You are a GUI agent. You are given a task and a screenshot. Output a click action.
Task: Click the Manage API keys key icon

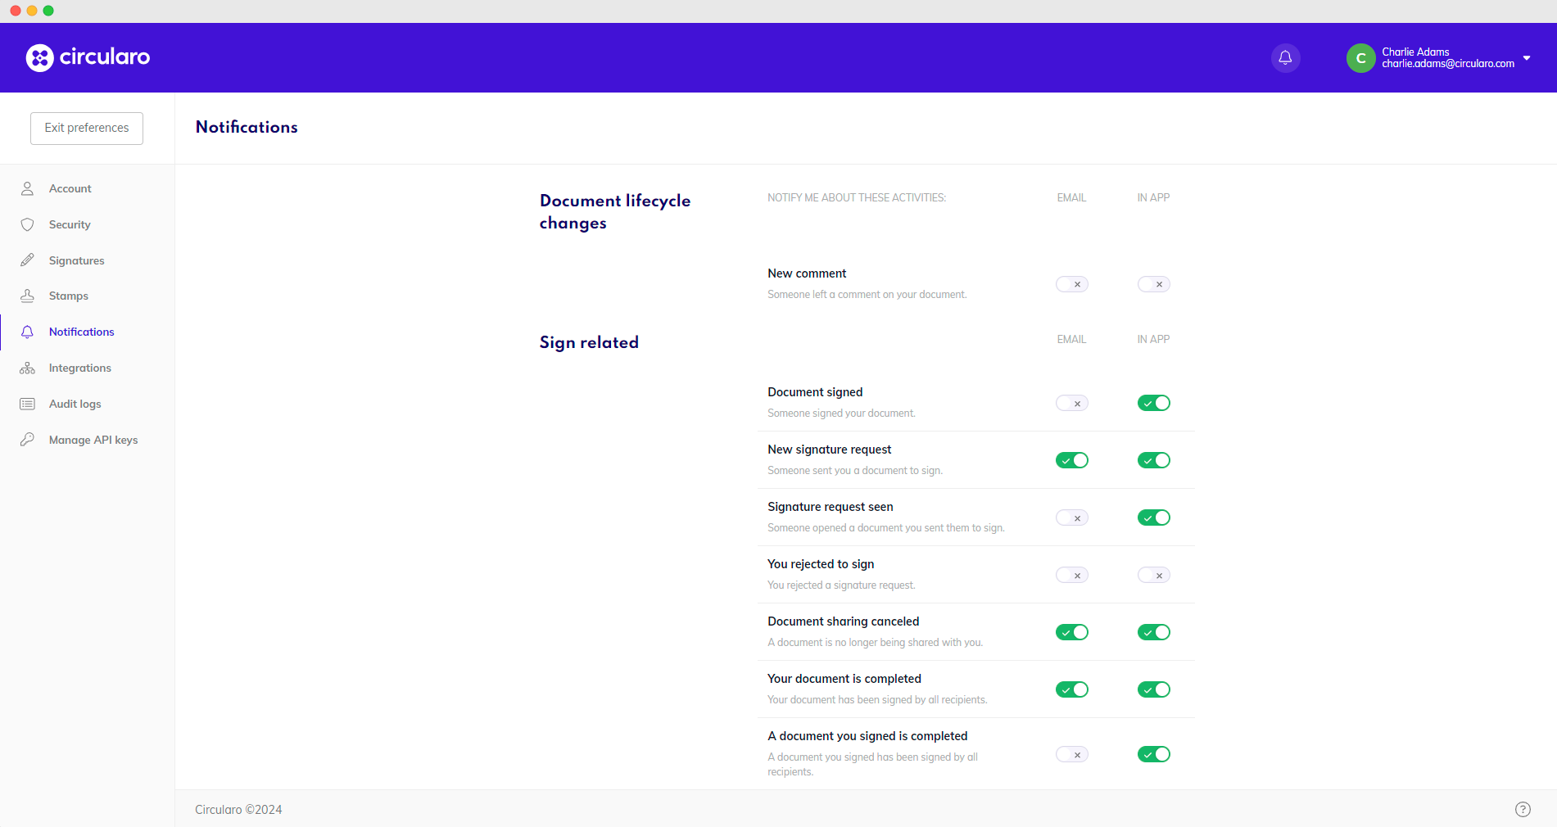(x=27, y=440)
